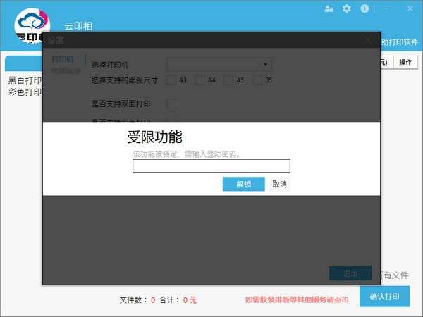The height and width of the screenshot is (317, 423).
Task: Tick the B5 paper size checkbox
Action: point(257,80)
